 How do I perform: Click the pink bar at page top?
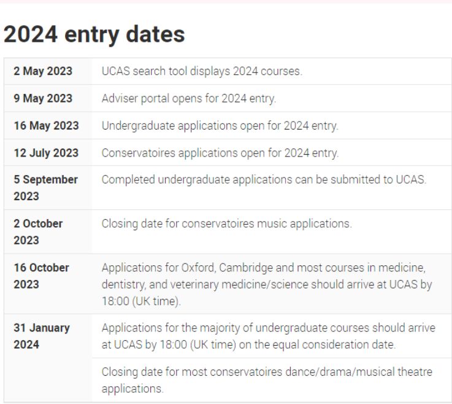(x=226, y=1)
